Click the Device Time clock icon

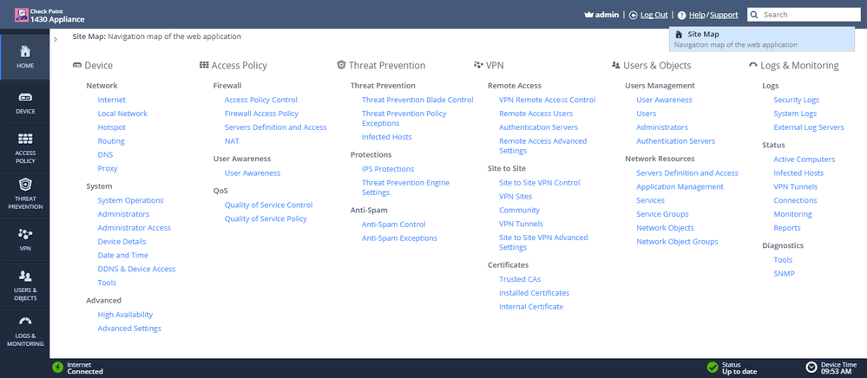(x=811, y=368)
